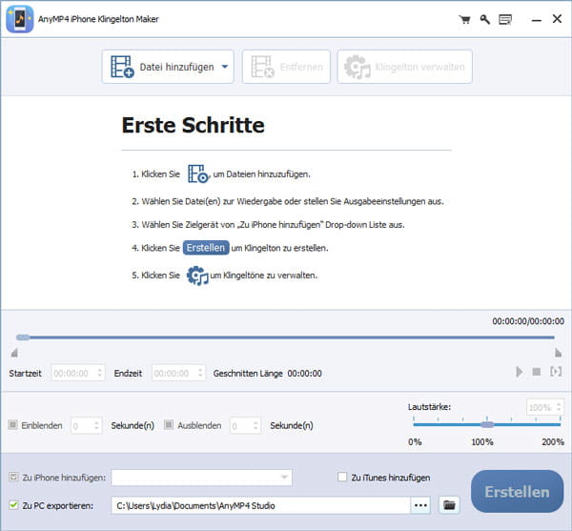Image resolution: width=572 pixels, height=531 pixels.
Task: Click the key register icon
Action: click(x=484, y=19)
